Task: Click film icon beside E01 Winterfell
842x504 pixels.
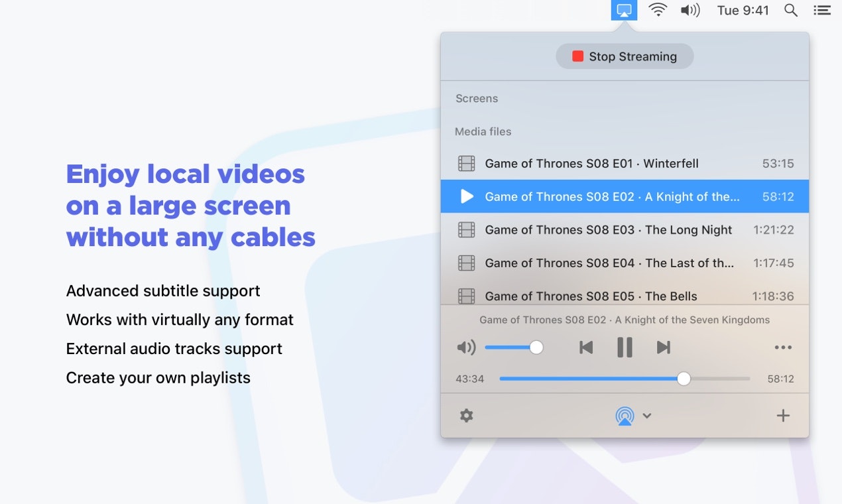Action: (467, 163)
